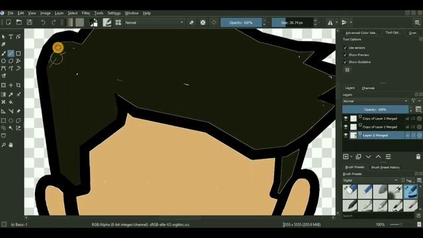Select the Color Picker tool

[11, 95]
